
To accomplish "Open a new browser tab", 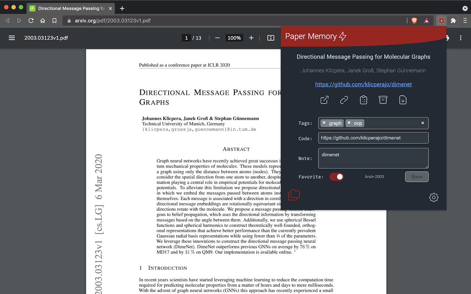I will coord(122,8).
